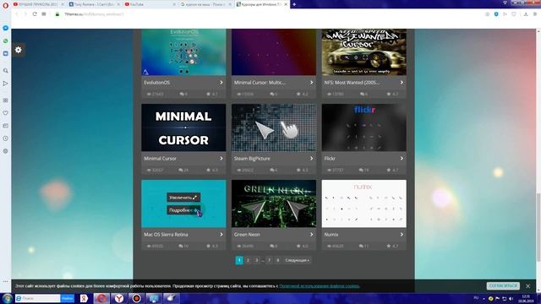541x304 pixels.
Task: Open bookmarks heart in Opera sidebar
Action: [x=6, y=112]
